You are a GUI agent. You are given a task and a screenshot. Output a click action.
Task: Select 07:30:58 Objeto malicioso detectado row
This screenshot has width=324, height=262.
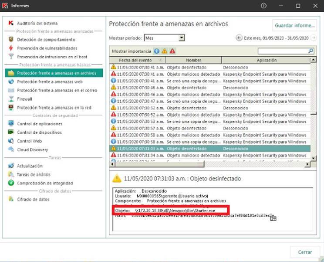[x=210, y=135]
